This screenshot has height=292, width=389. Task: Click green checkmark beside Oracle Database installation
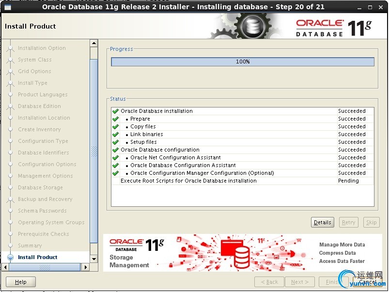tap(115, 111)
